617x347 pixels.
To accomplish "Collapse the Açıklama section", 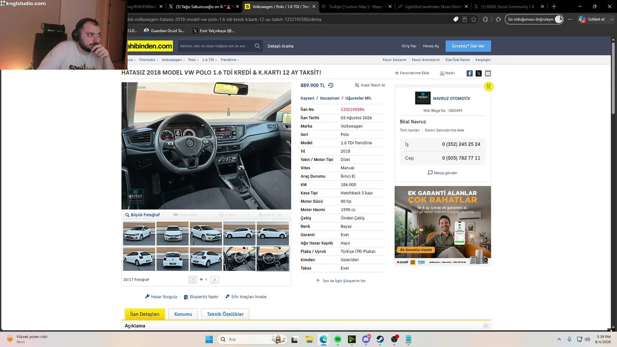I will point(486,326).
